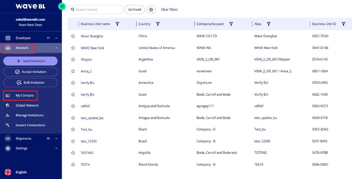Expand the Envelopes menu section
This screenshot has height=179, width=352.
(x=56, y=38)
